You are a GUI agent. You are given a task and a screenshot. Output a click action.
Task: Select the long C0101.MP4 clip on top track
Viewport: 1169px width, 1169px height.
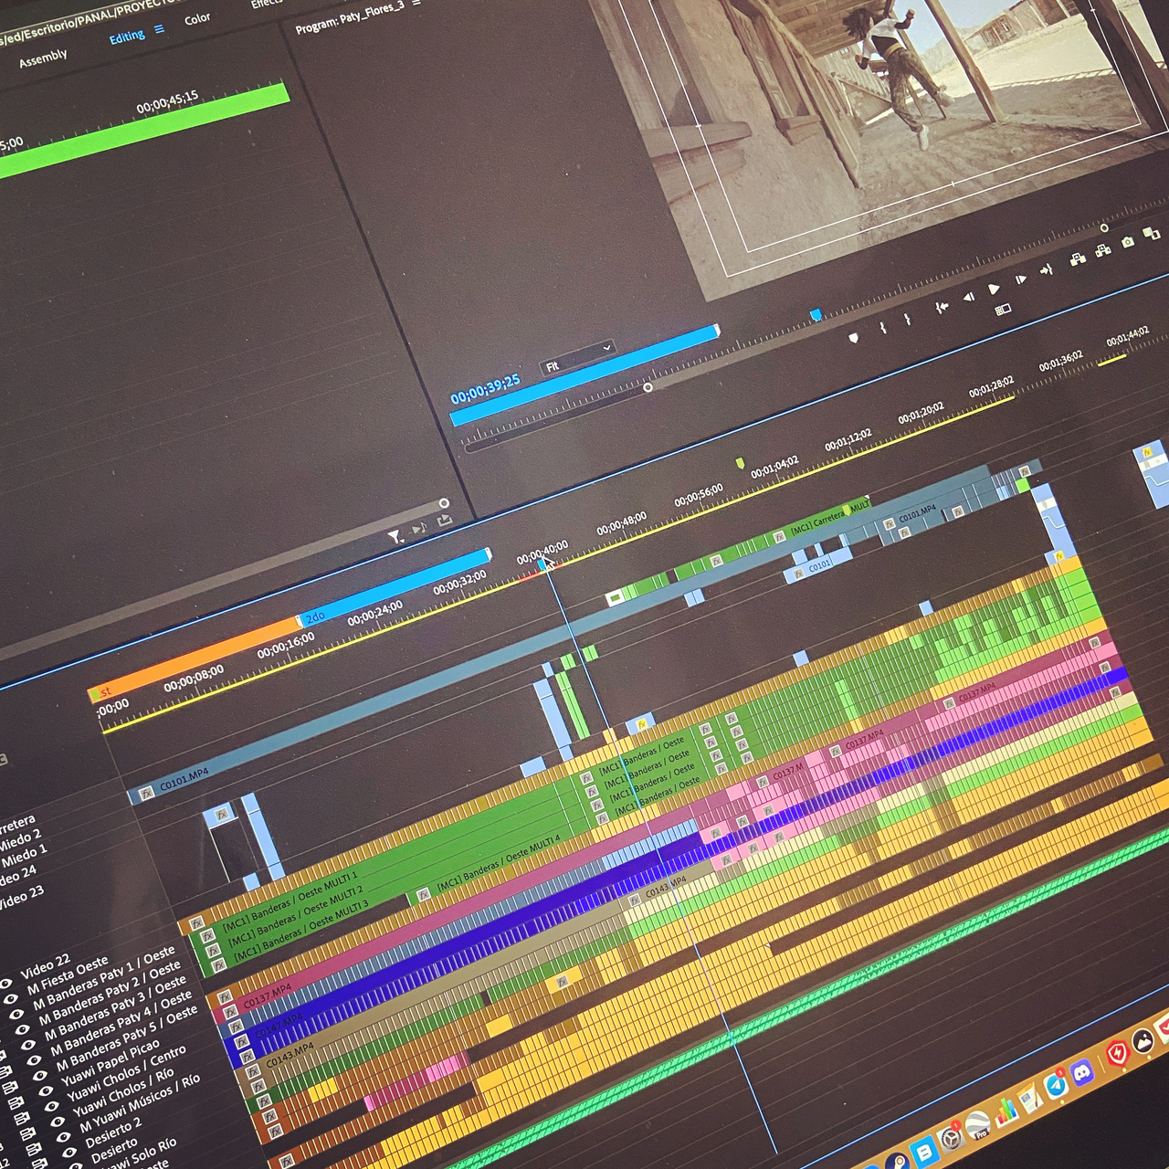tap(559, 635)
